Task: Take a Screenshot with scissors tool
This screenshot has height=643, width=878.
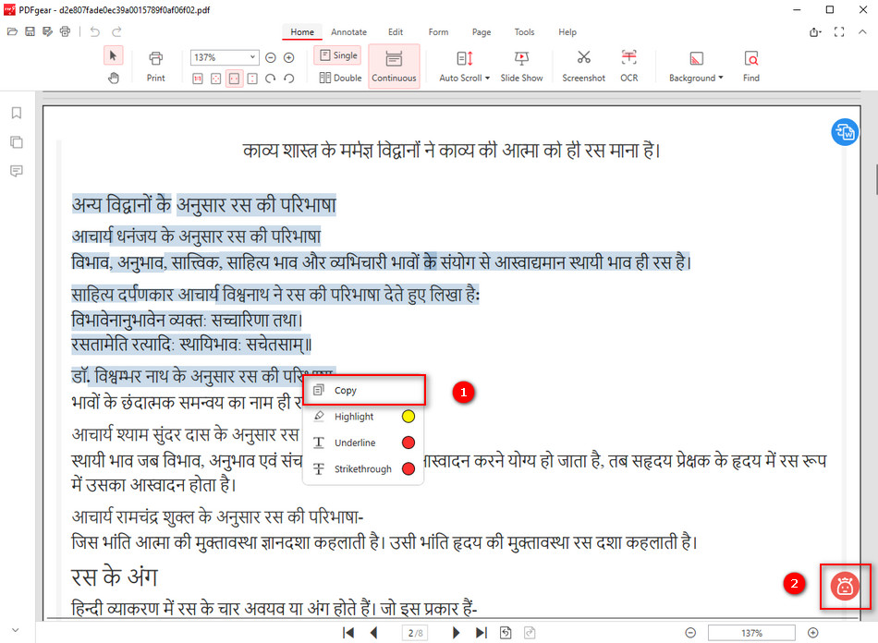Action: click(583, 67)
